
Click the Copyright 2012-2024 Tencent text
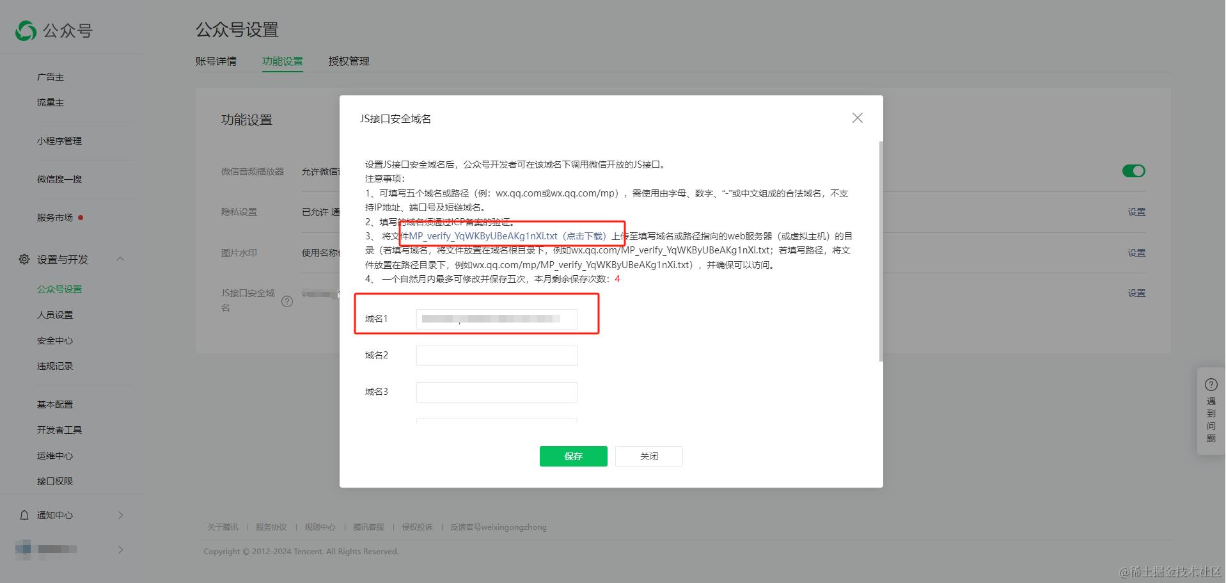(301, 552)
